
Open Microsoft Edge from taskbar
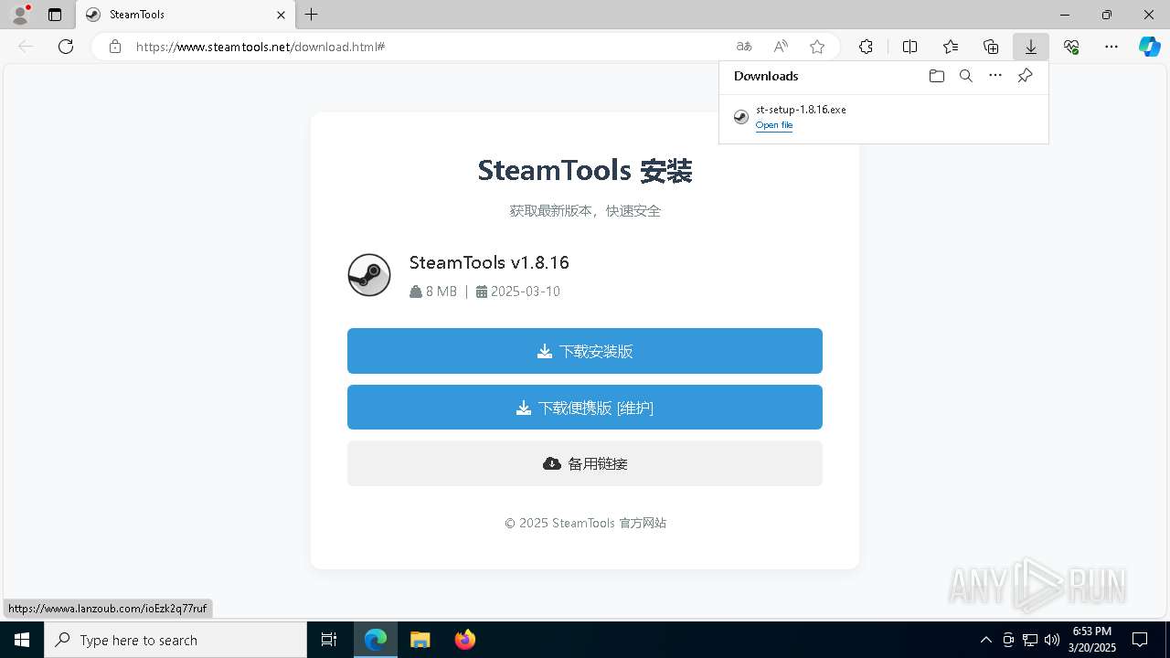tap(376, 640)
